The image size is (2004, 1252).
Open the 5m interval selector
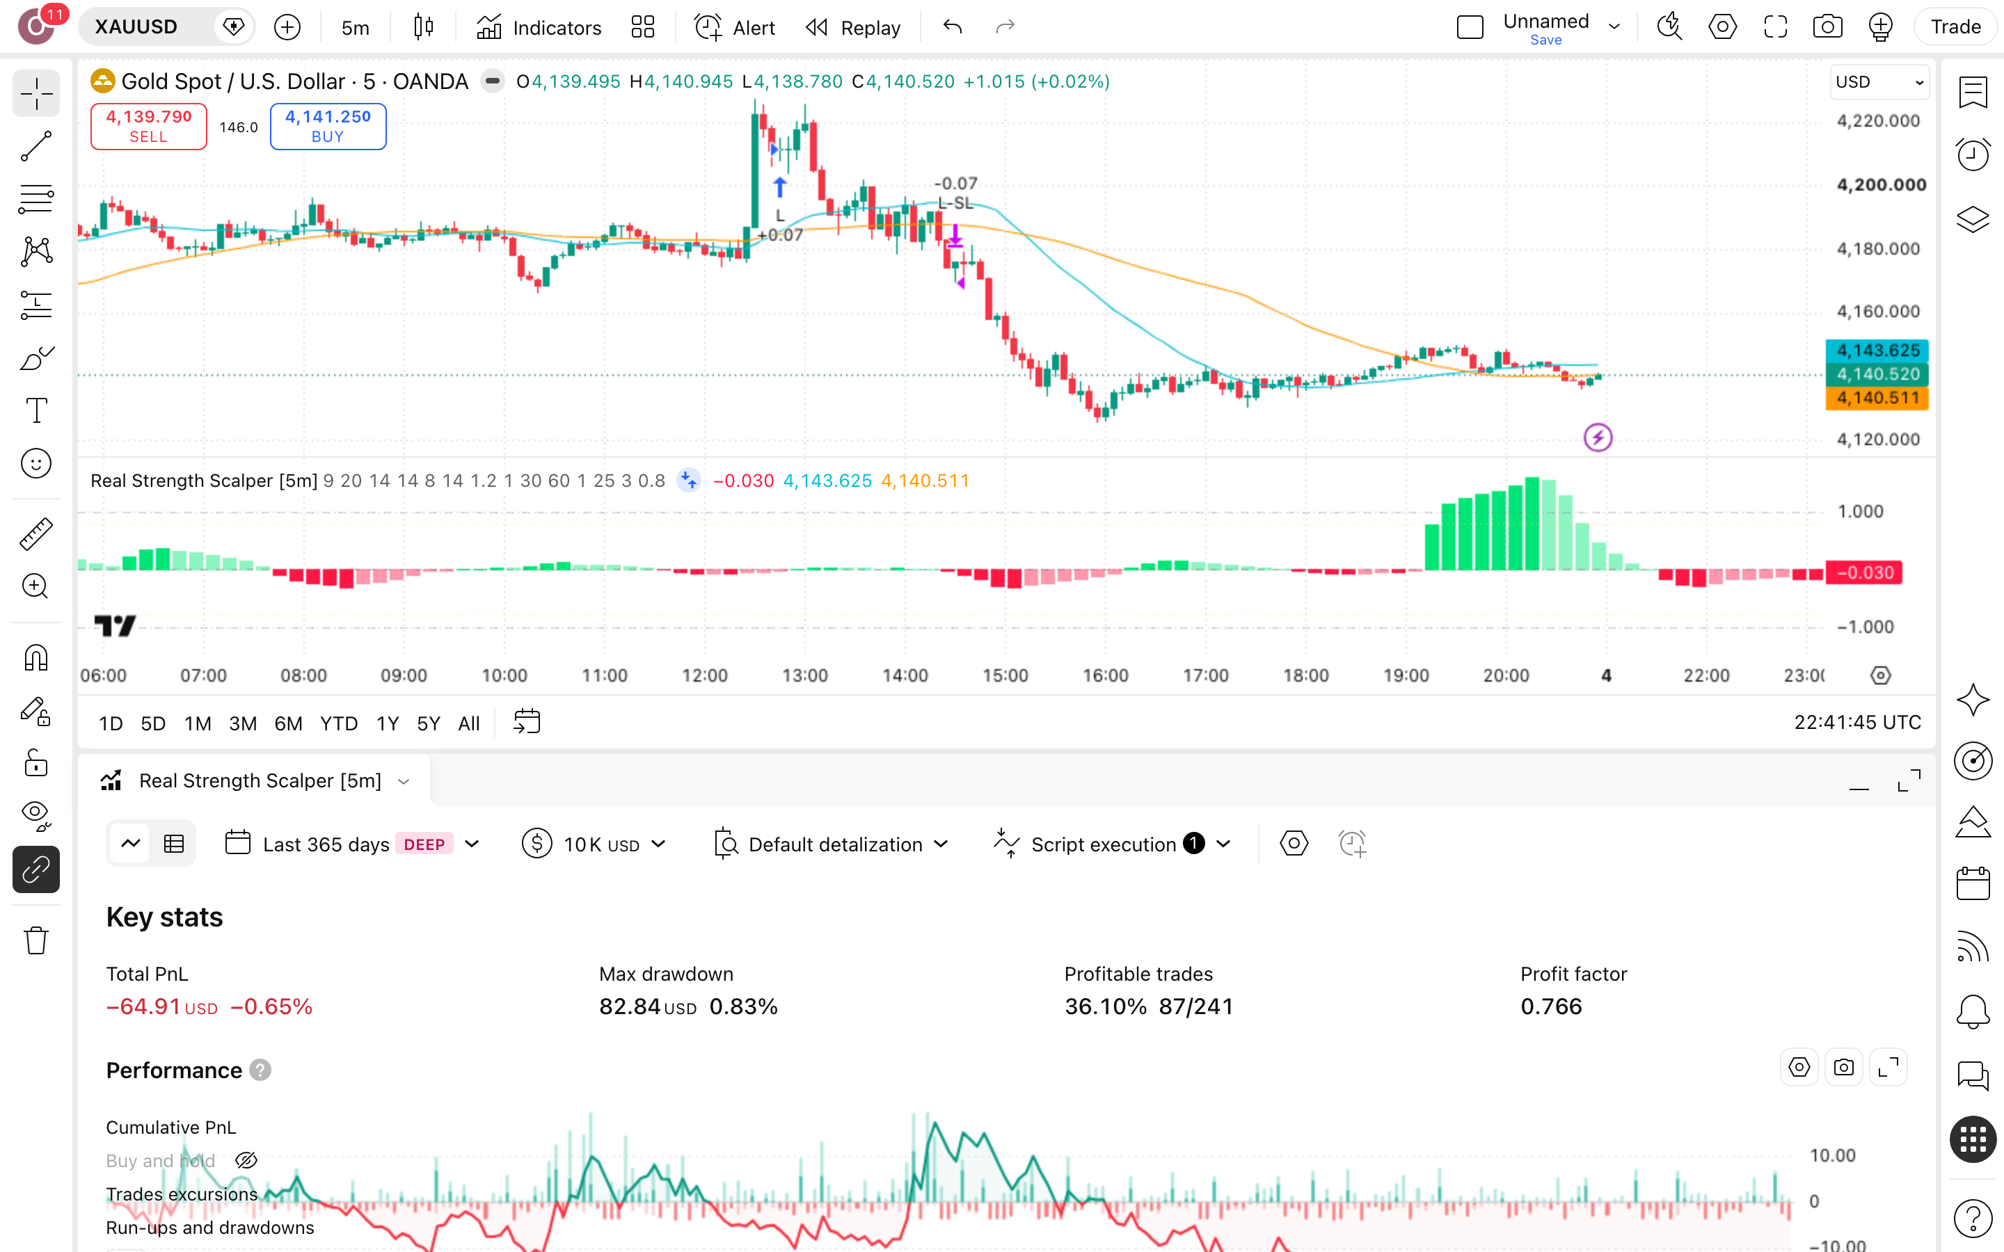point(354,27)
